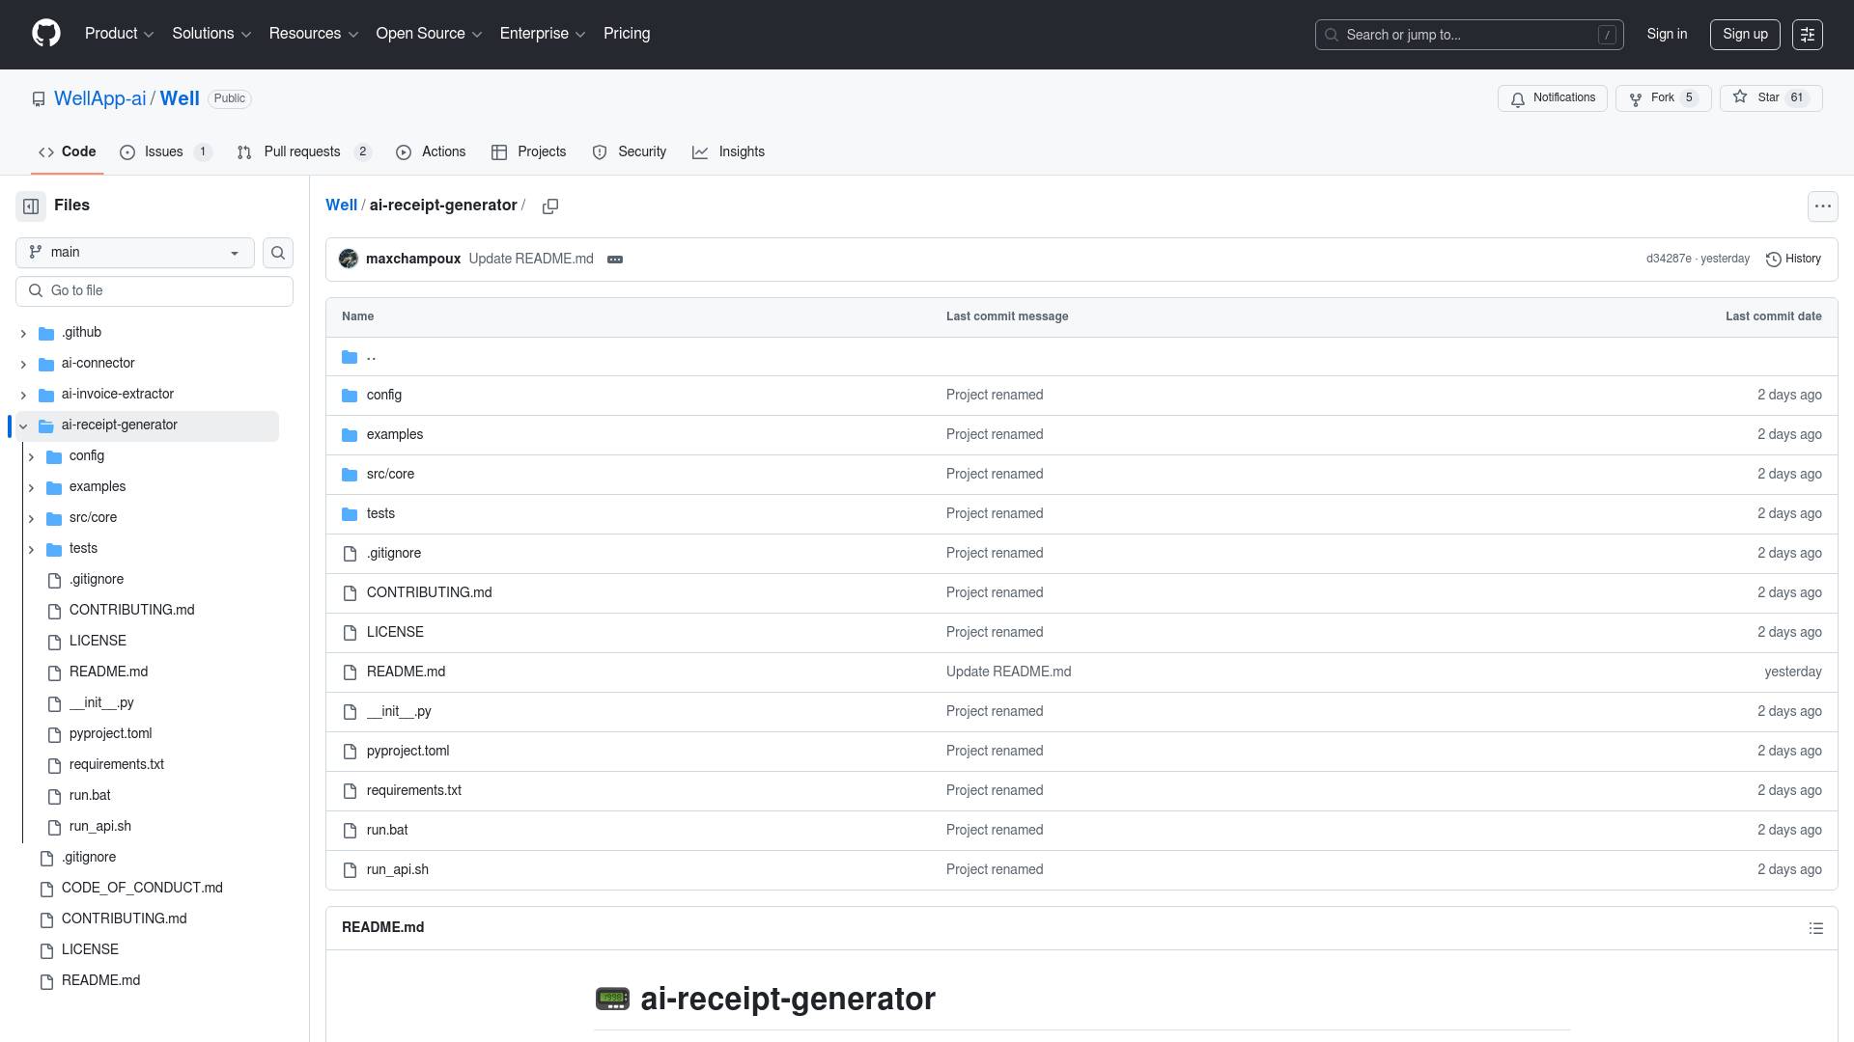This screenshot has height=1042, width=1854.
Task: Open the command palette icon in header
Action: (x=1807, y=35)
